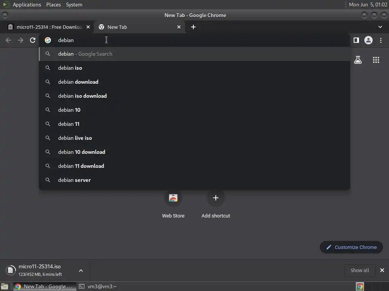Reload the current page
Screen dimensions: 389x291
click(33, 40)
